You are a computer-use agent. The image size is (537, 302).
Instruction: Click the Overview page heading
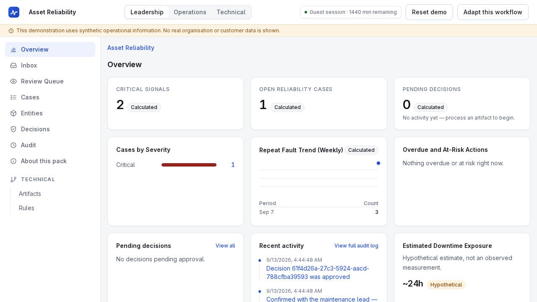[125, 65]
